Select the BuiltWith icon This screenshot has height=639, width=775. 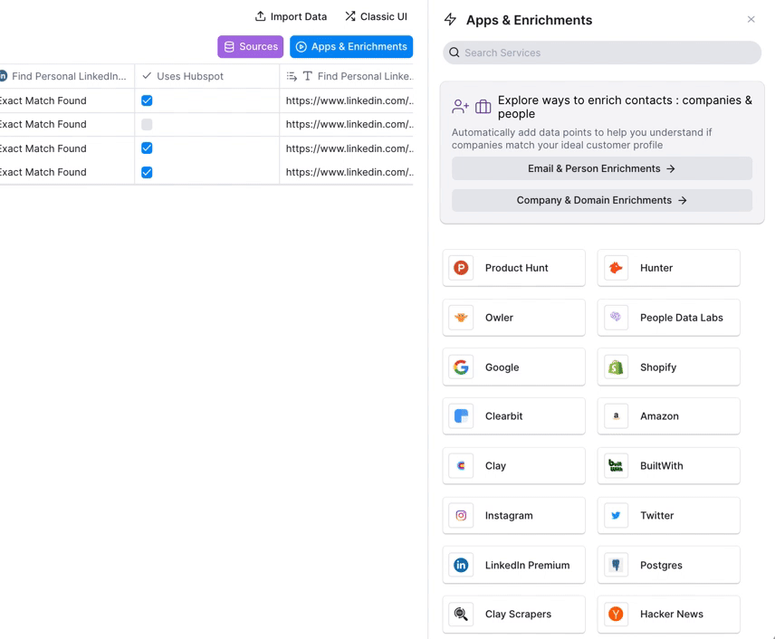pyautogui.click(x=616, y=465)
